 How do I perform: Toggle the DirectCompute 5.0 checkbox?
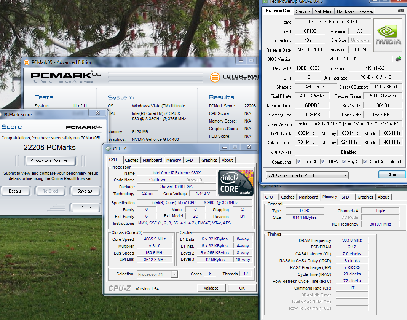(x=365, y=162)
